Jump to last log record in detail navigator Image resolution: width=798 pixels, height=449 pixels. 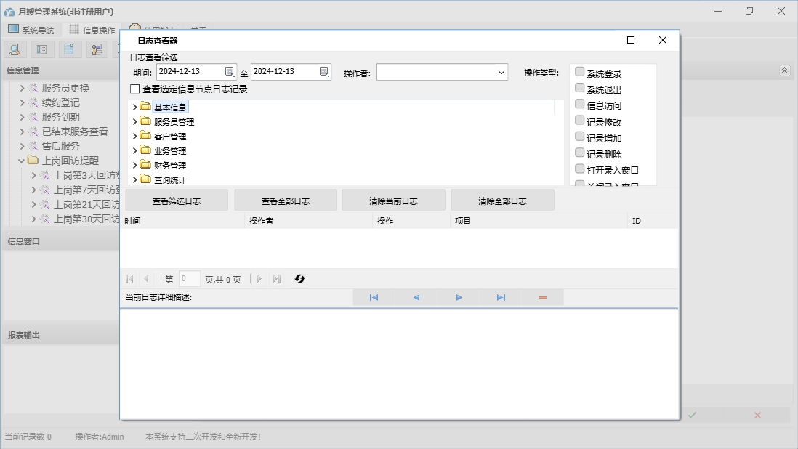pyautogui.click(x=501, y=297)
